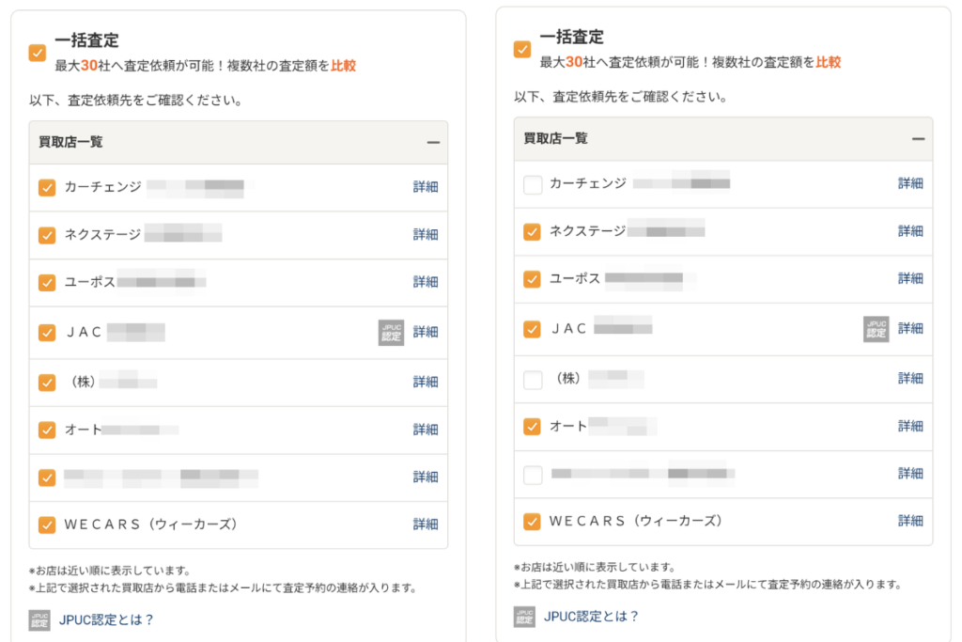Open the JPUC認定とは？ link in left panel
The width and height of the screenshot is (962, 642).
[106, 619]
